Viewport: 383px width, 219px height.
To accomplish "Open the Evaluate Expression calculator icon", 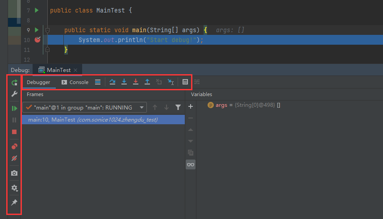I will [x=185, y=82].
